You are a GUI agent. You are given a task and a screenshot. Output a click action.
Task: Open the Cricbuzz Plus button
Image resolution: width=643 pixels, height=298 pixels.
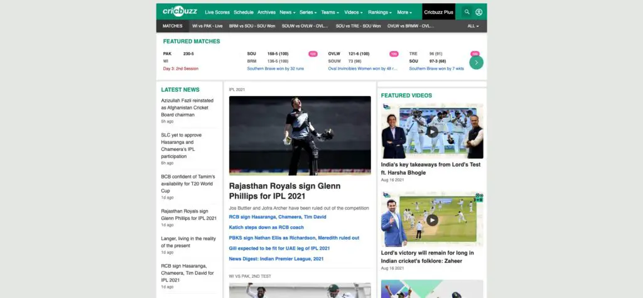(439, 12)
